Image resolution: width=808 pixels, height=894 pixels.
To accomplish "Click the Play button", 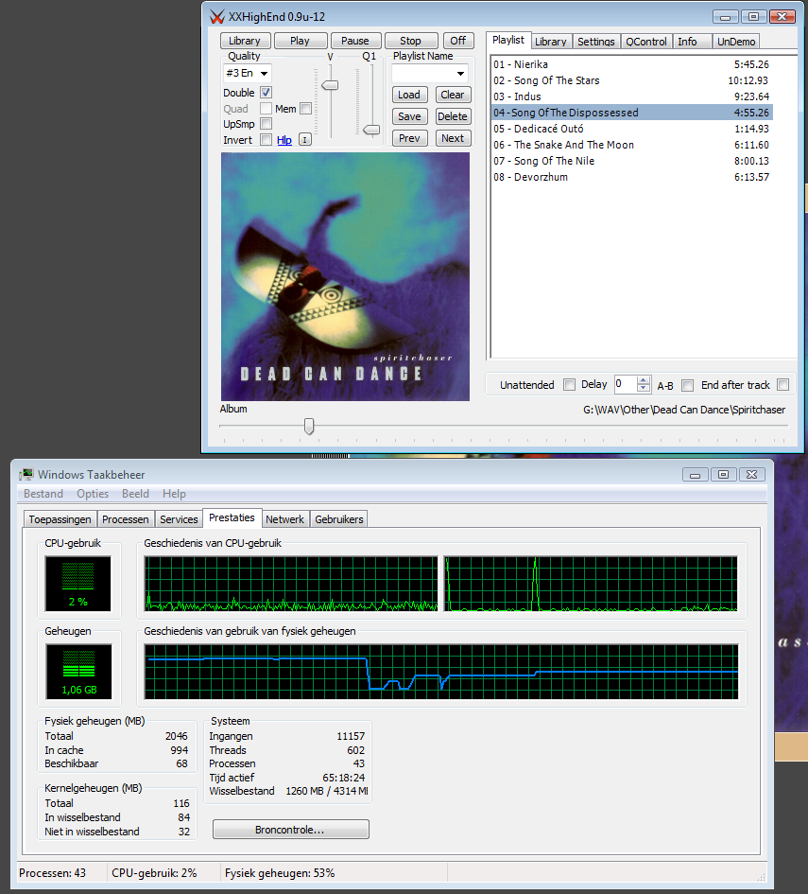I will [301, 41].
